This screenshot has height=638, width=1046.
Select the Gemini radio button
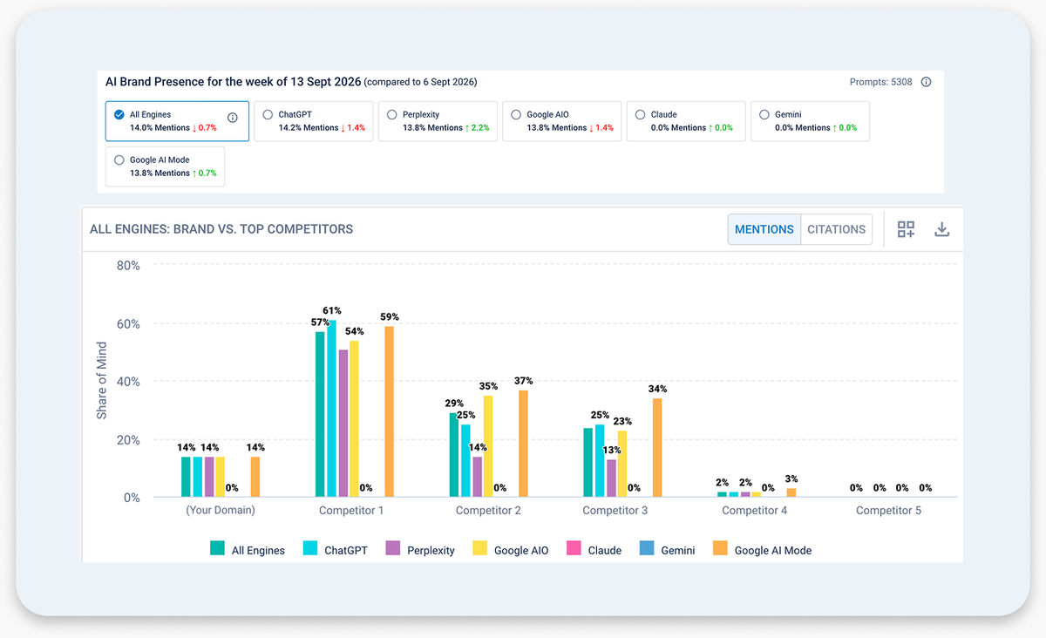pos(764,114)
